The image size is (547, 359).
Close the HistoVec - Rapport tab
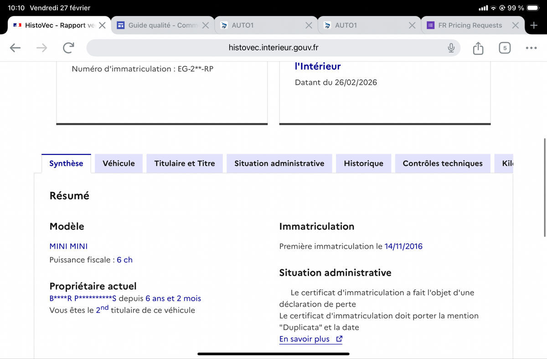(102, 26)
